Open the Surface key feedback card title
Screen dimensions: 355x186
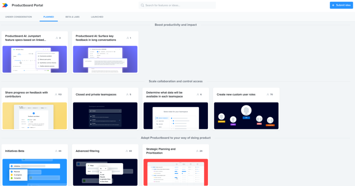click(x=96, y=38)
